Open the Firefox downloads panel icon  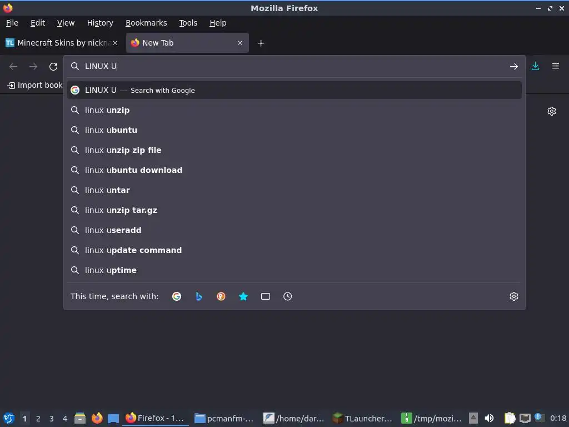(x=535, y=66)
